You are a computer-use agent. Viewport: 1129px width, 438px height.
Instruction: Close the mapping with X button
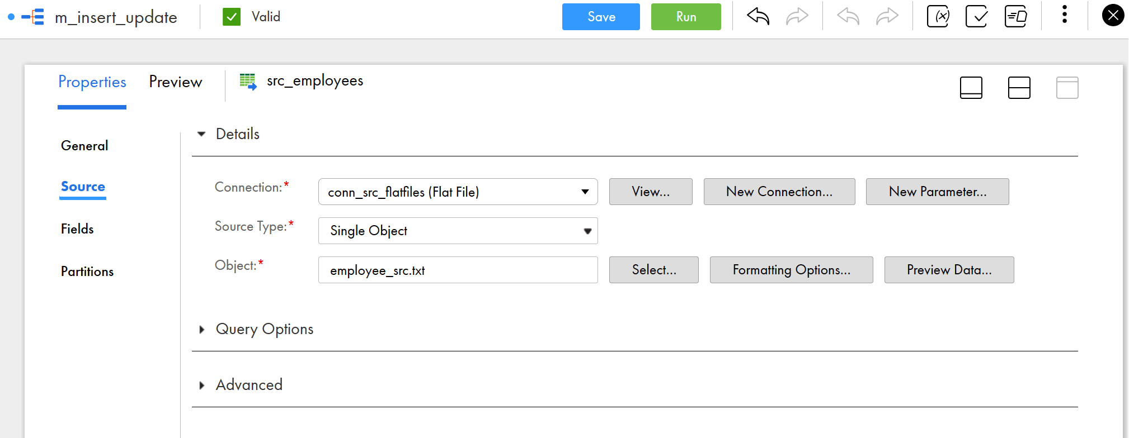(1113, 16)
